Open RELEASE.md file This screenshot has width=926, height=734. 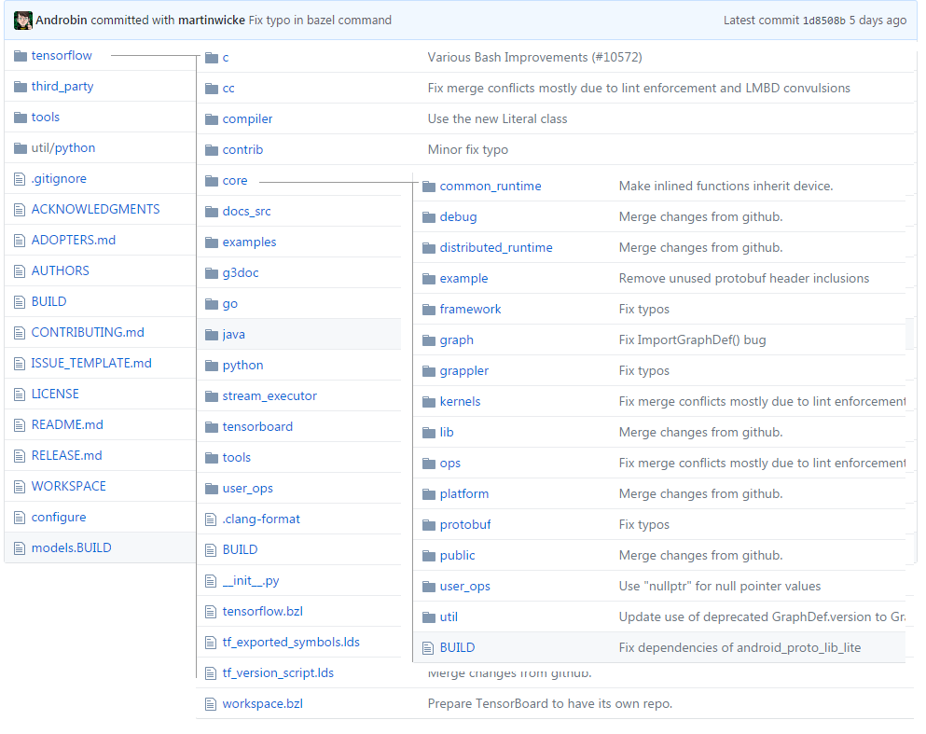tap(67, 455)
